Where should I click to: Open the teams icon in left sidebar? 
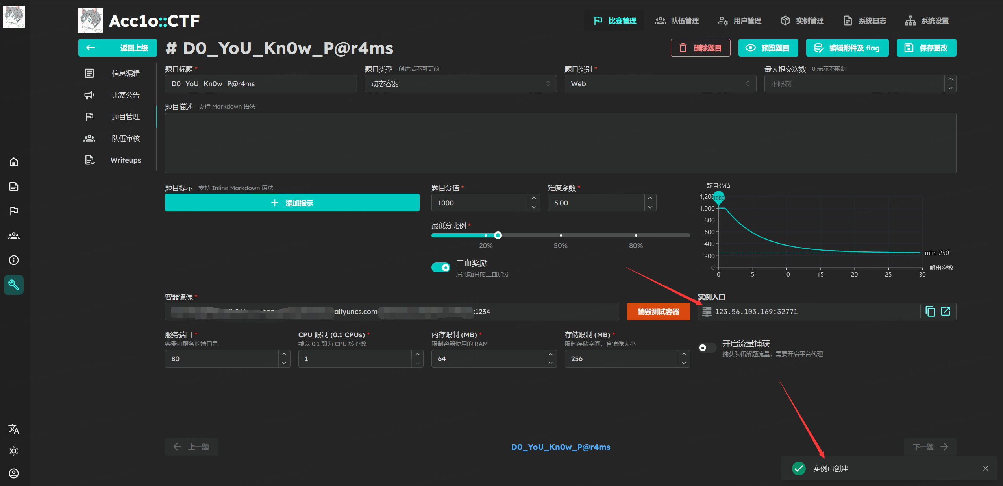tap(14, 236)
